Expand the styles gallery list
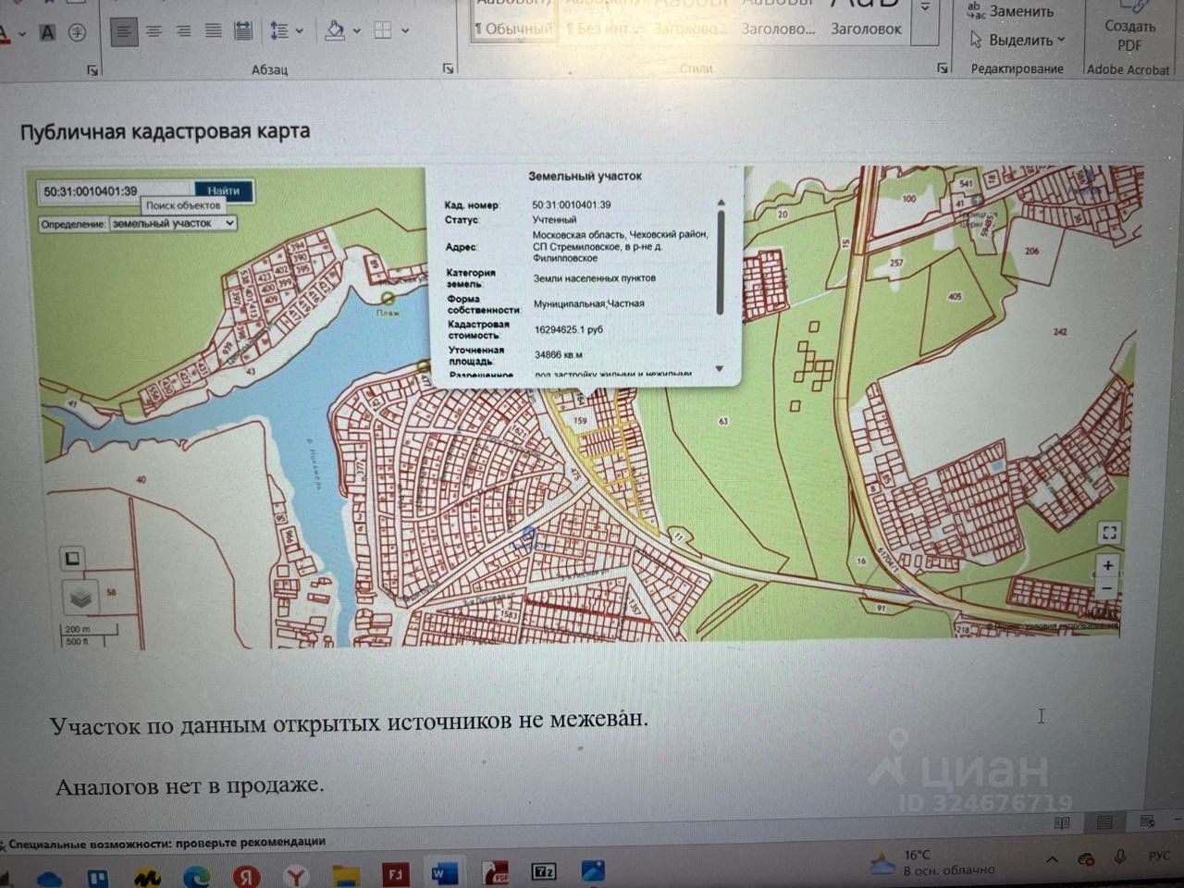1184x888 pixels. [925, 7]
